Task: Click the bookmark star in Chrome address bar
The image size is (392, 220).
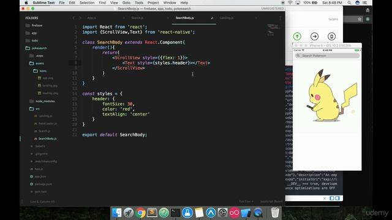Action: point(360,19)
